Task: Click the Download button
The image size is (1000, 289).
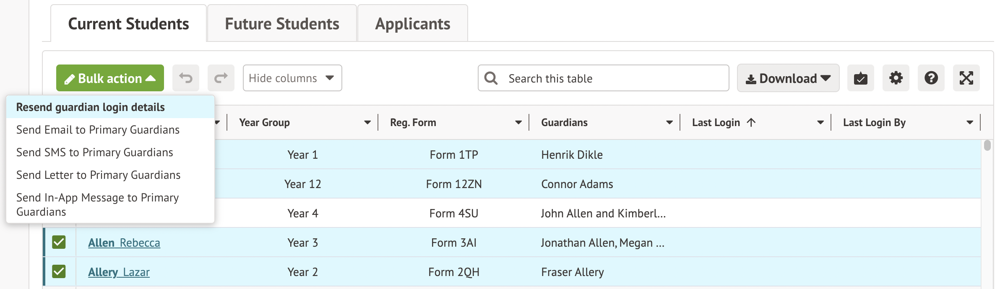Action: (788, 78)
